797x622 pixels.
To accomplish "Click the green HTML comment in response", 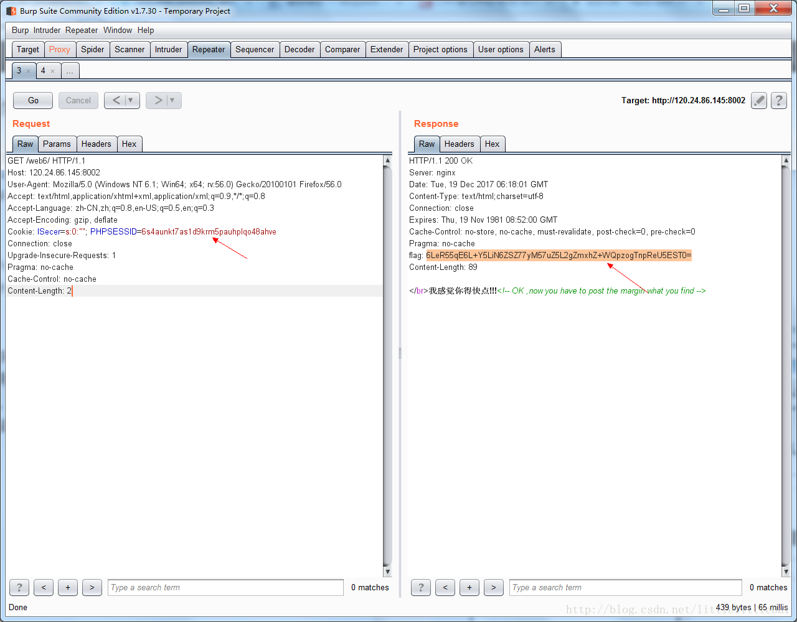I will click(x=601, y=290).
